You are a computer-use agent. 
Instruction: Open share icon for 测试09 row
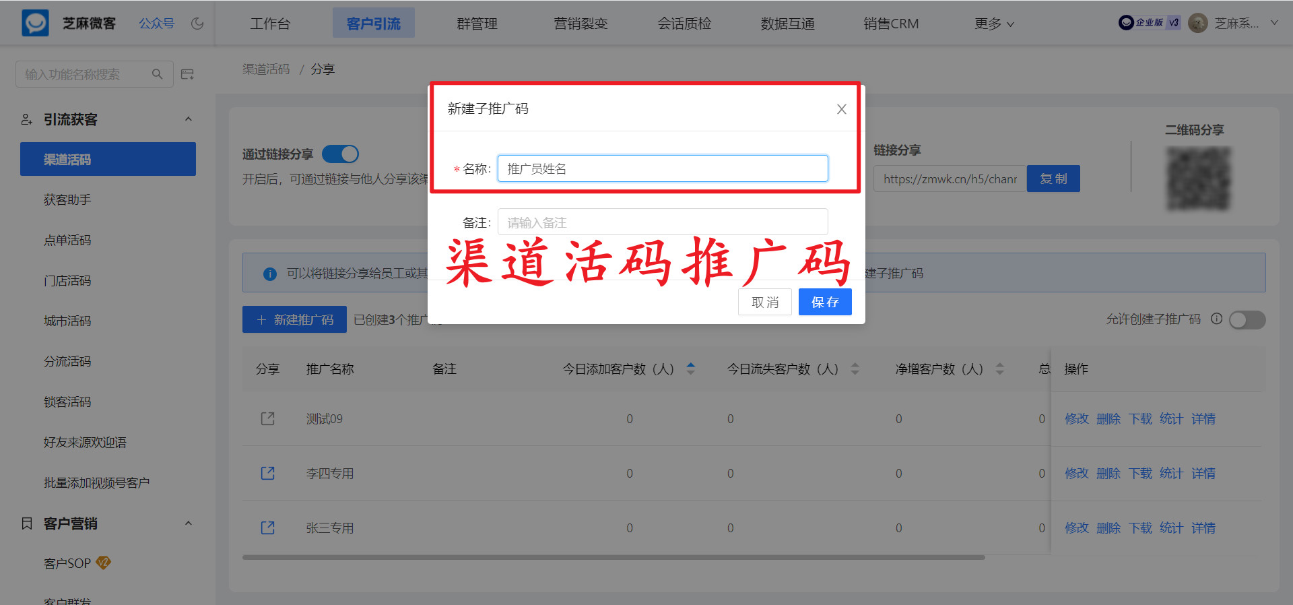(267, 418)
